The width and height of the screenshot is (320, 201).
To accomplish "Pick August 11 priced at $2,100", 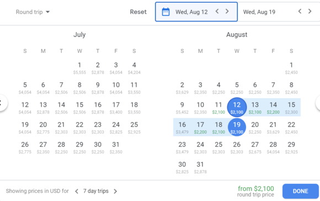I will point(218,108).
